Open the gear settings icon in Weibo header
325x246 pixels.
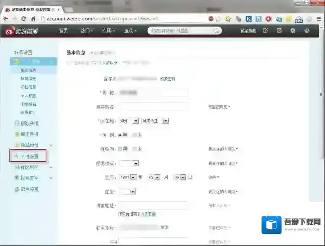pos(293,30)
